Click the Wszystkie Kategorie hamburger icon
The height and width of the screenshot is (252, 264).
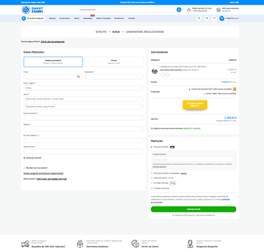point(24,18)
